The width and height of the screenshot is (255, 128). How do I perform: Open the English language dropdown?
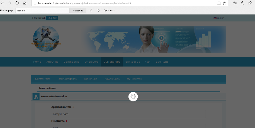[220, 18]
